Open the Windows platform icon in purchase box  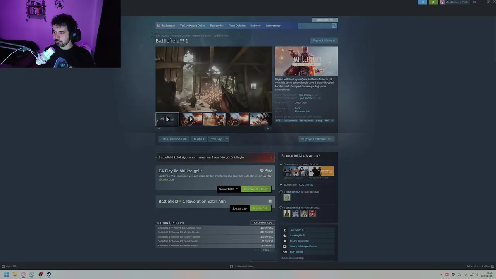point(270,201)
